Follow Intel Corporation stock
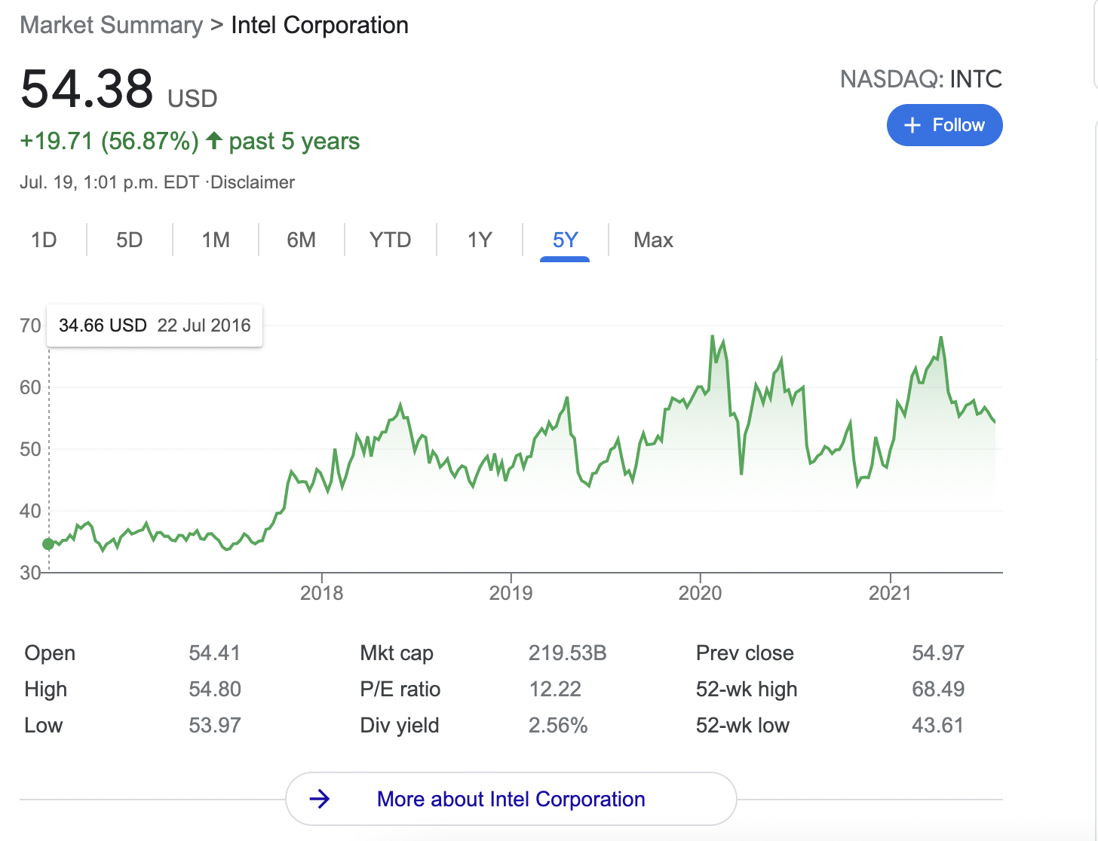This screenshot has width=1098, height=841. 944,125
